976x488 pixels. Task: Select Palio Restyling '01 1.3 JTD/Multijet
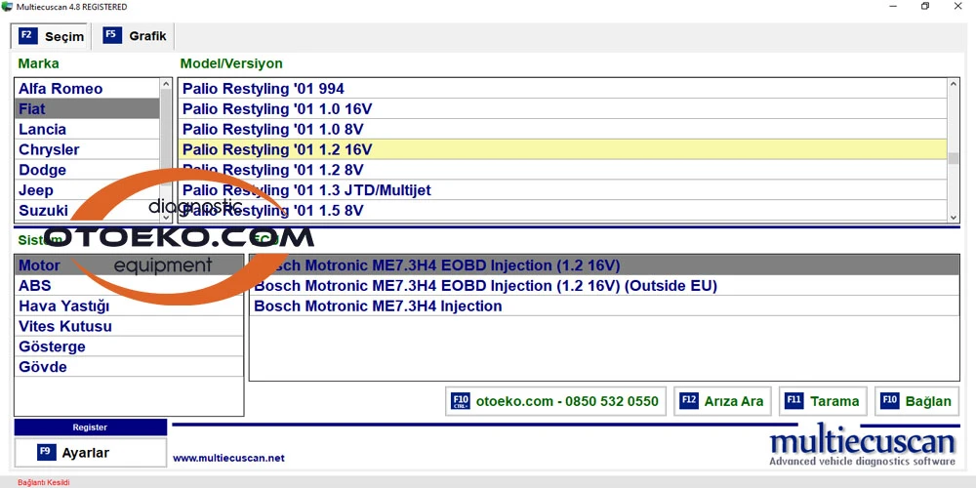click(563, 190)
